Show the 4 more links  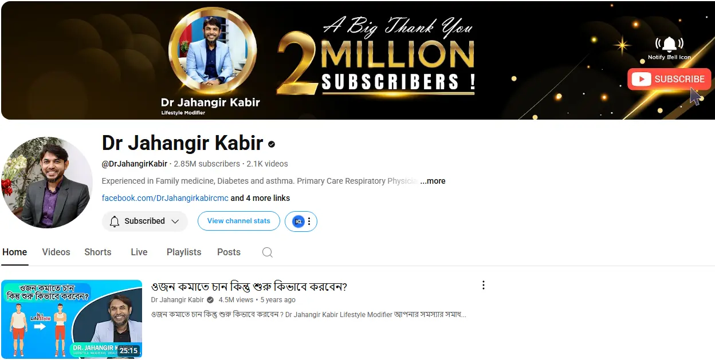point(260,198)
